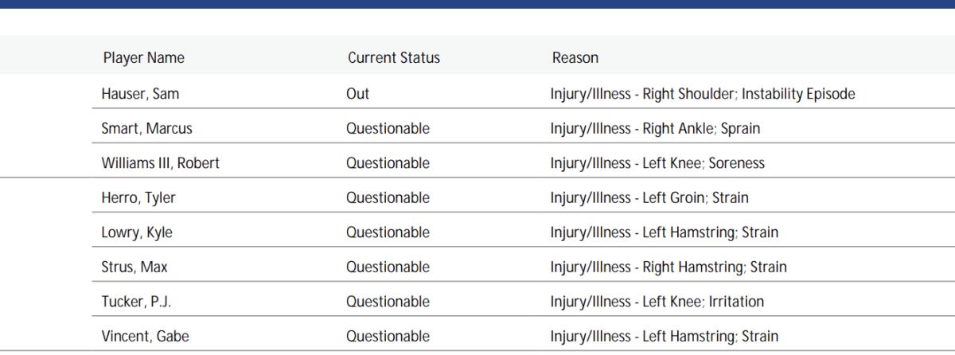Select the Left Groin Strain reason
This screenshot has width=955, height=355.
pyautogui.click(x=649, y=197)
